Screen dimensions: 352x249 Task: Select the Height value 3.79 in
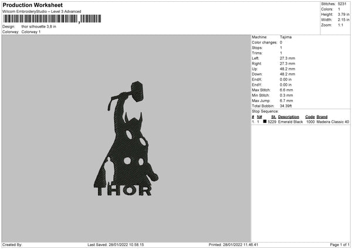tap(343, 14)
